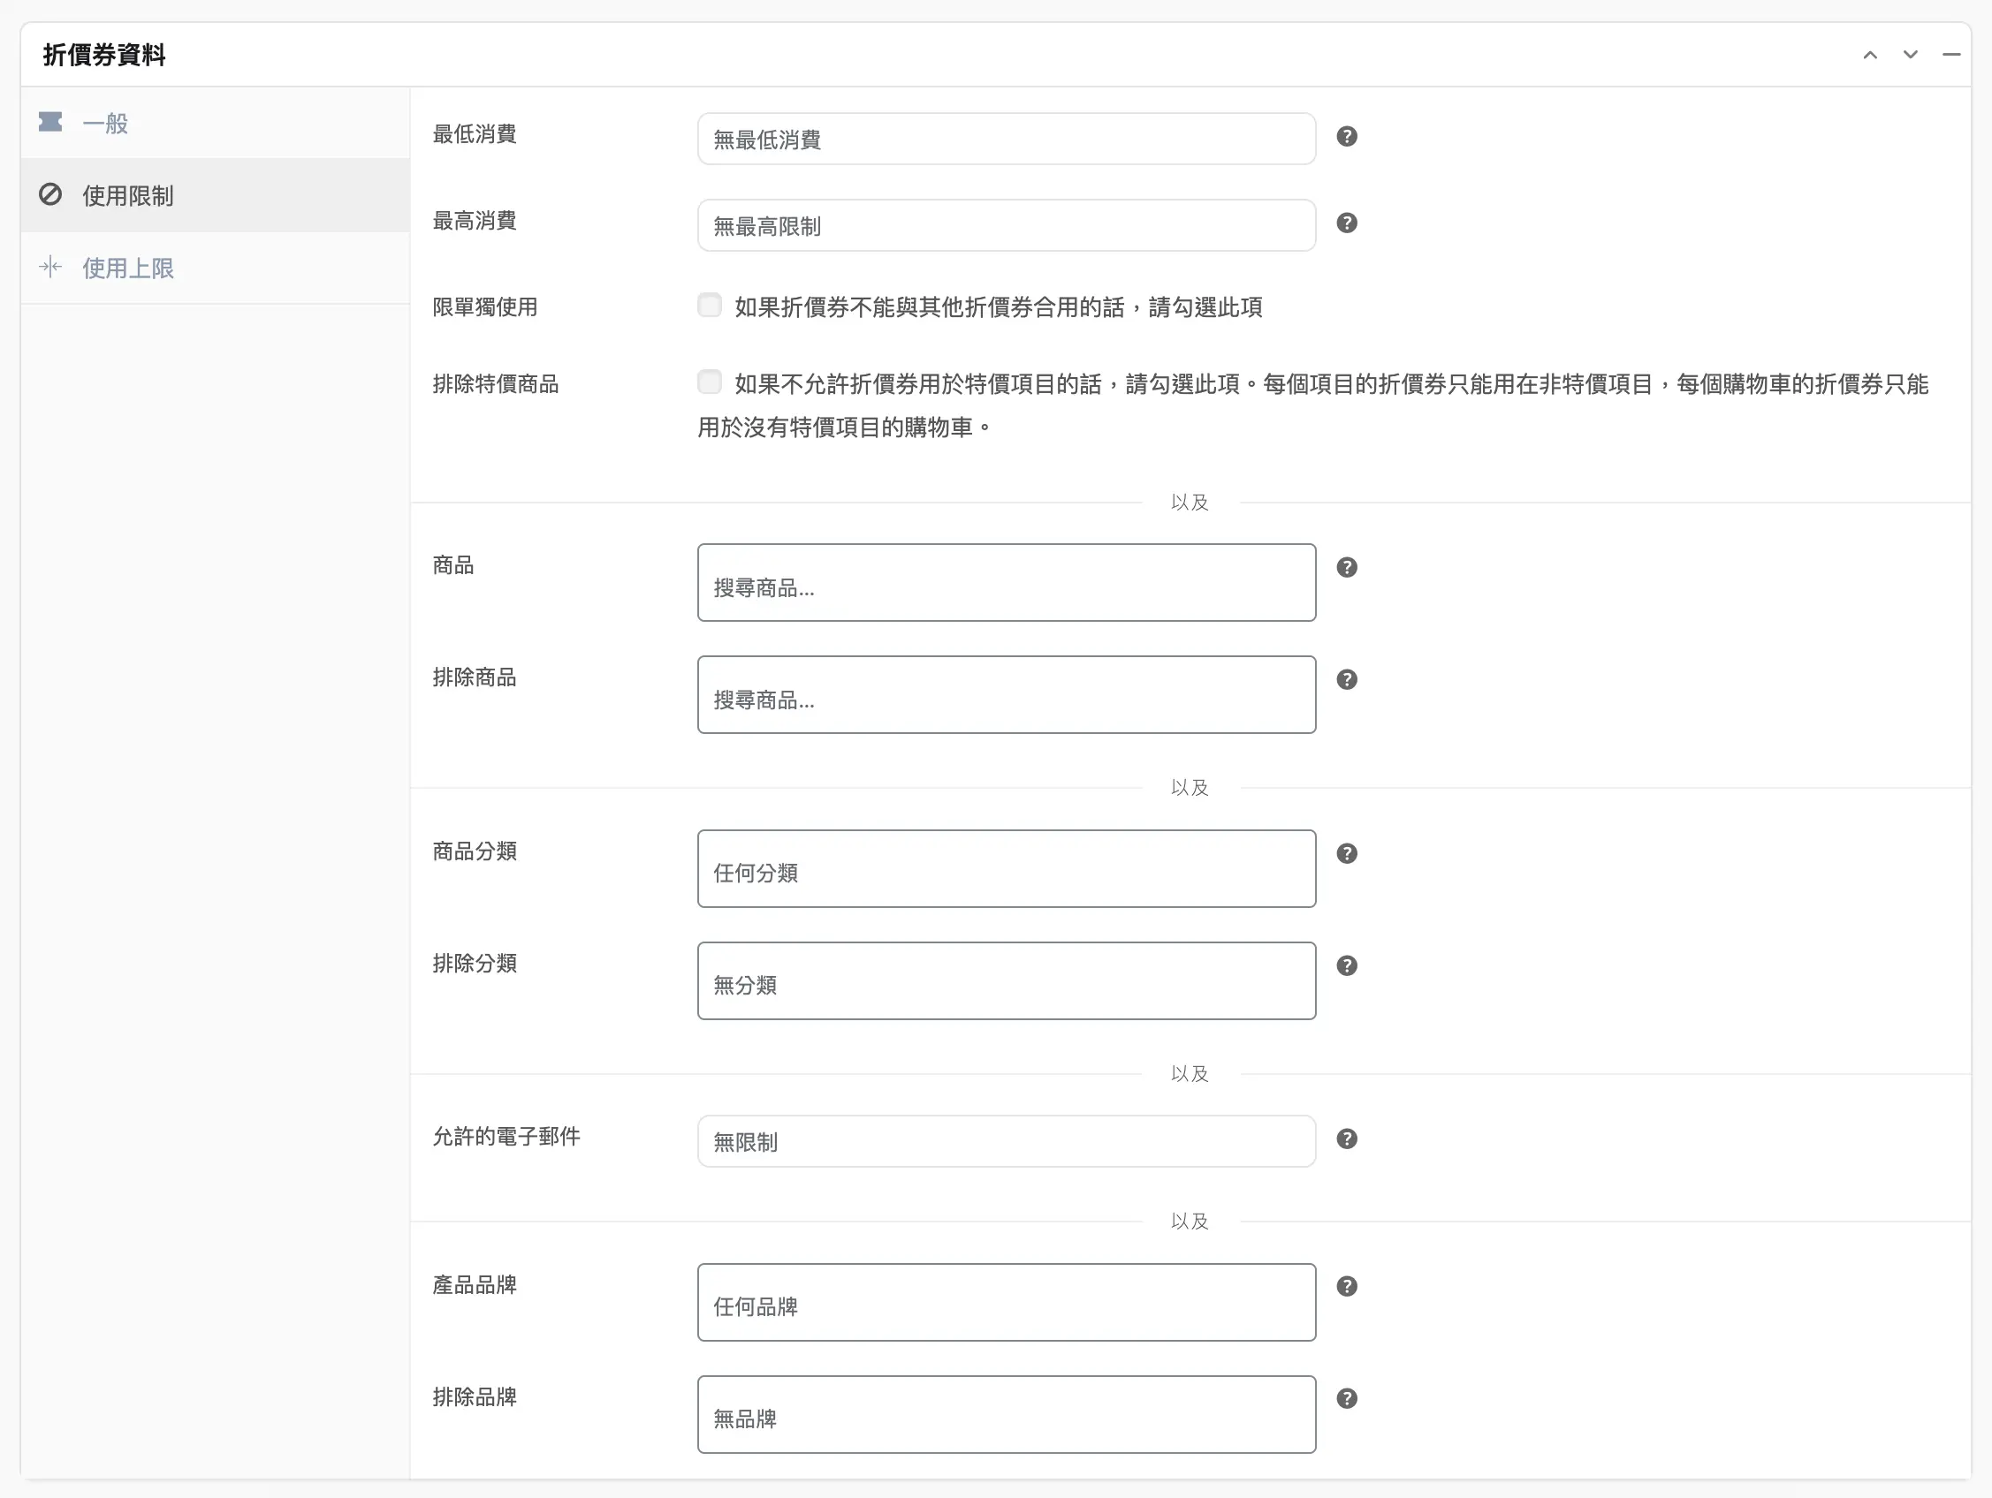Image resolution: width=1992 pixels, height=1498 pixels.
Task: Focus the 最高消費 input field
Action: click(x=1007, y=225)
